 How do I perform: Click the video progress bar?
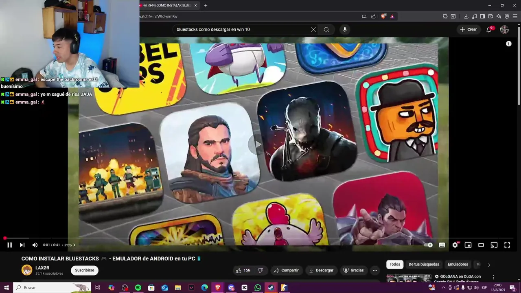pos(259,238)
